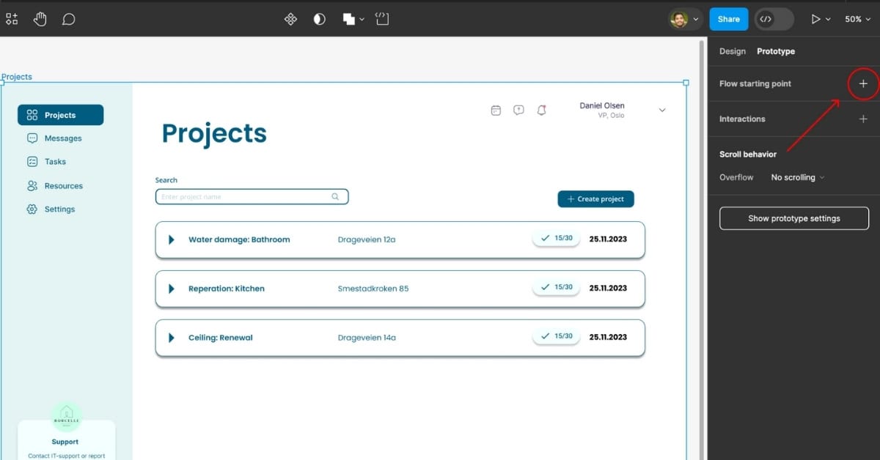
Task: Add a flow starting point via the plus icon
Action: 863,84
